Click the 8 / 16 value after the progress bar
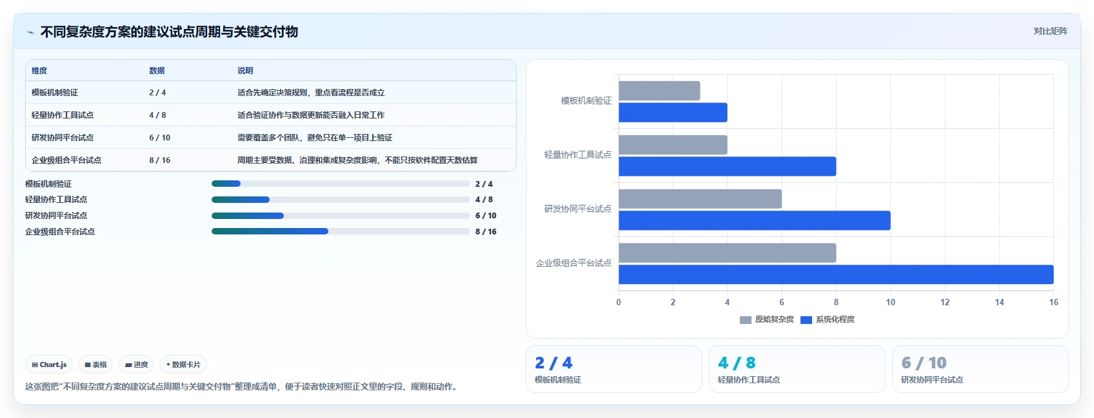This screenshot has width=1094, height=418. click(486, 232)
